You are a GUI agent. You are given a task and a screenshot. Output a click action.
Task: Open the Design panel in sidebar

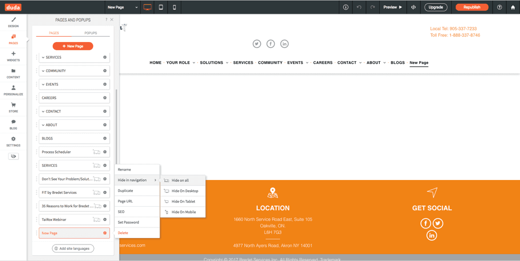pyautogui.click(x=13, y=22)
